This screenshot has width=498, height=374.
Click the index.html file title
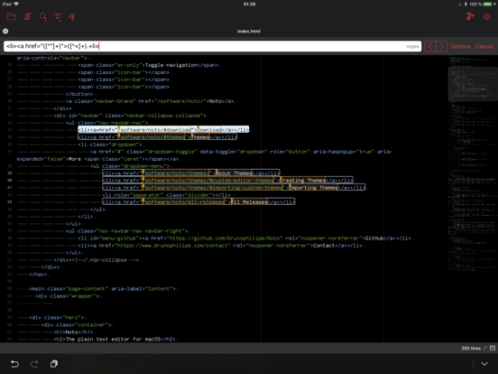coord(249,31)
